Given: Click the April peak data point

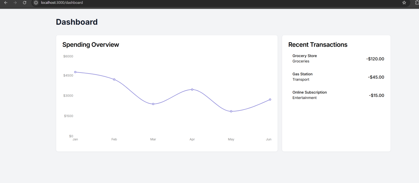Looking at the screenshot, I should pos(192,90).
